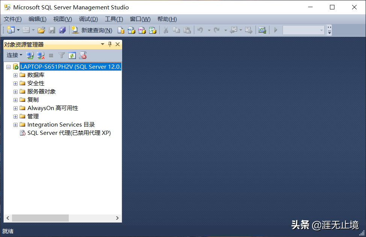Click the Disconnect server icon
This screenshot has height=237, width=366.
point(41,56)
